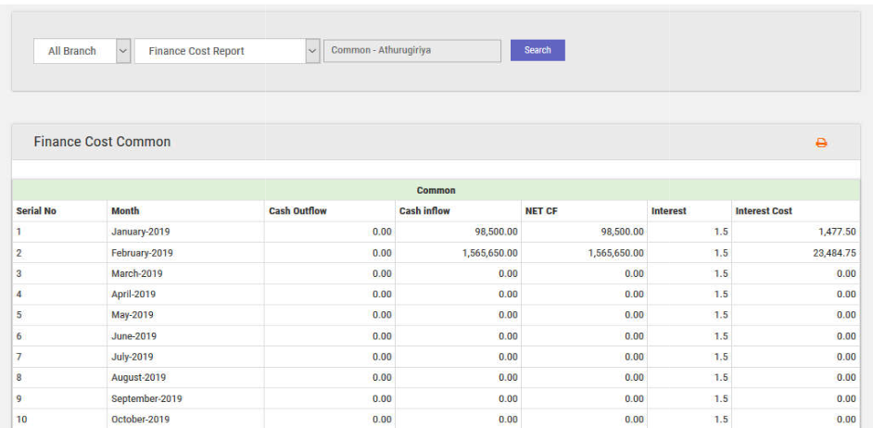Click the Finance Cost Common panel title
The width and height of the screenshot is (873, 428).
(102, 142)
